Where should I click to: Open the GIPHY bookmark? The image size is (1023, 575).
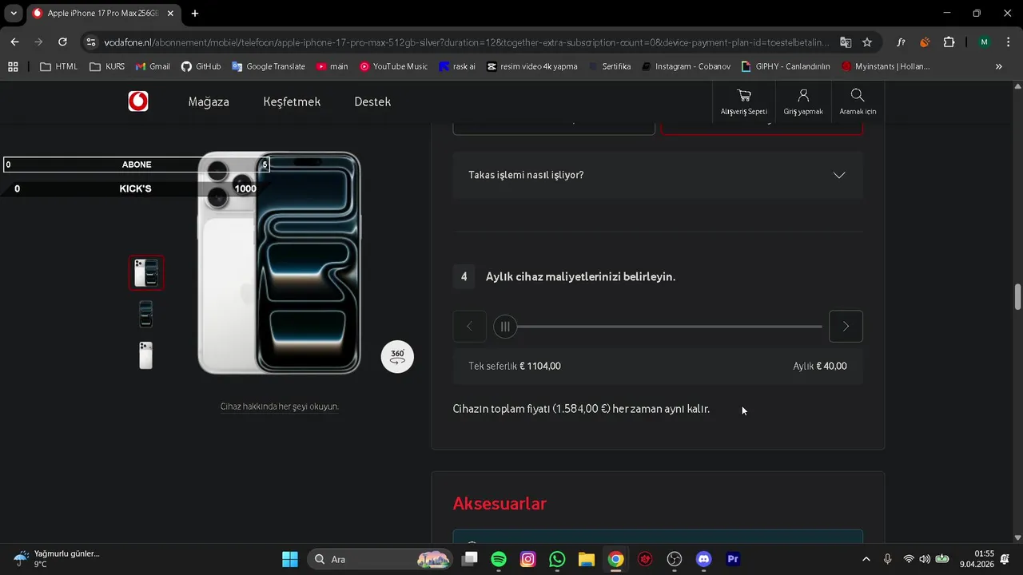(x=786, y=66)
